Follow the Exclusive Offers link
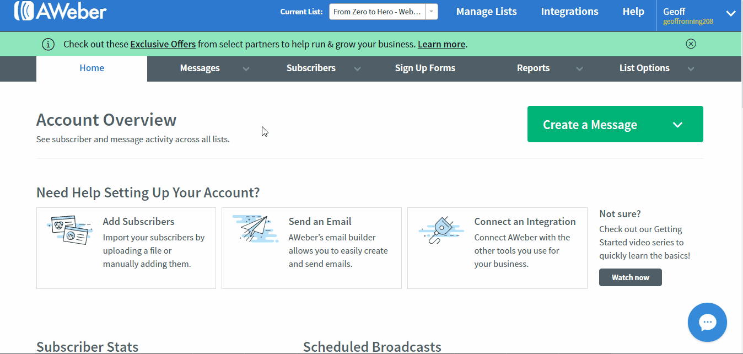This screenshot has width=743, height=354. pyautogui.click(x=163, y=44)
